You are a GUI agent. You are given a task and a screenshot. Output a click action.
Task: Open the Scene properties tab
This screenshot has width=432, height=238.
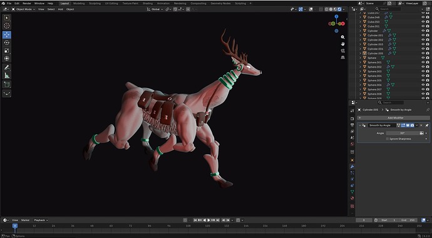pyautogui.click(x=352, y=138)
